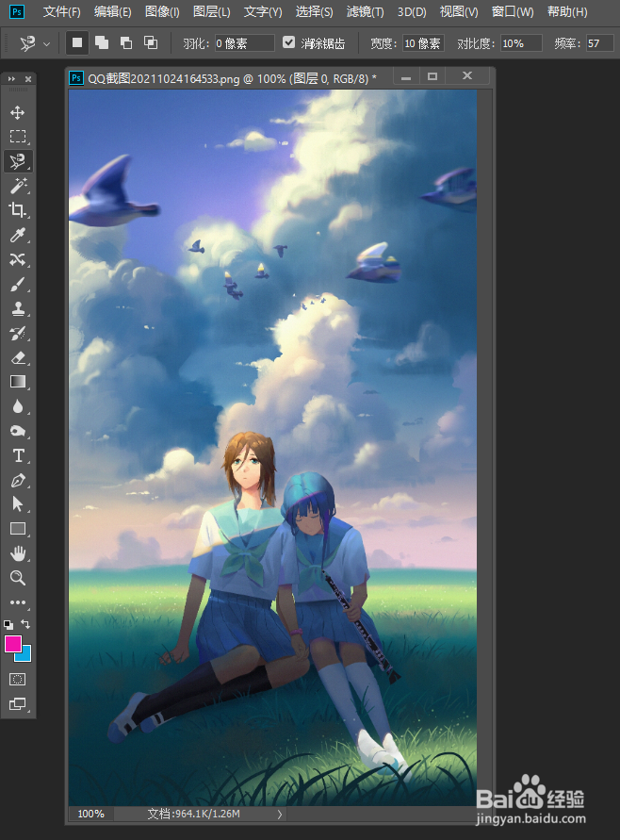Image resolution: width=620 pixels, height=840 pixels.
Task: Click the 羽化 feather input field
Action: (244, 43)
